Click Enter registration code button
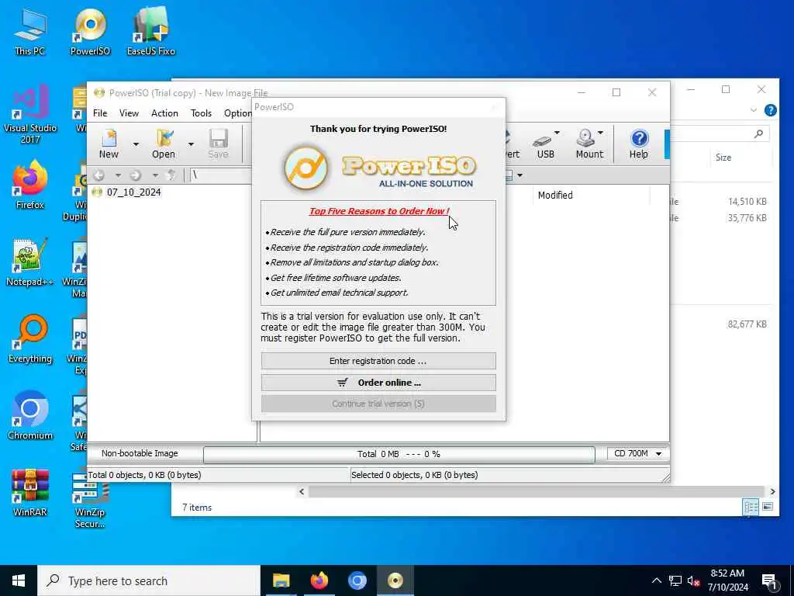 (378, 361)
